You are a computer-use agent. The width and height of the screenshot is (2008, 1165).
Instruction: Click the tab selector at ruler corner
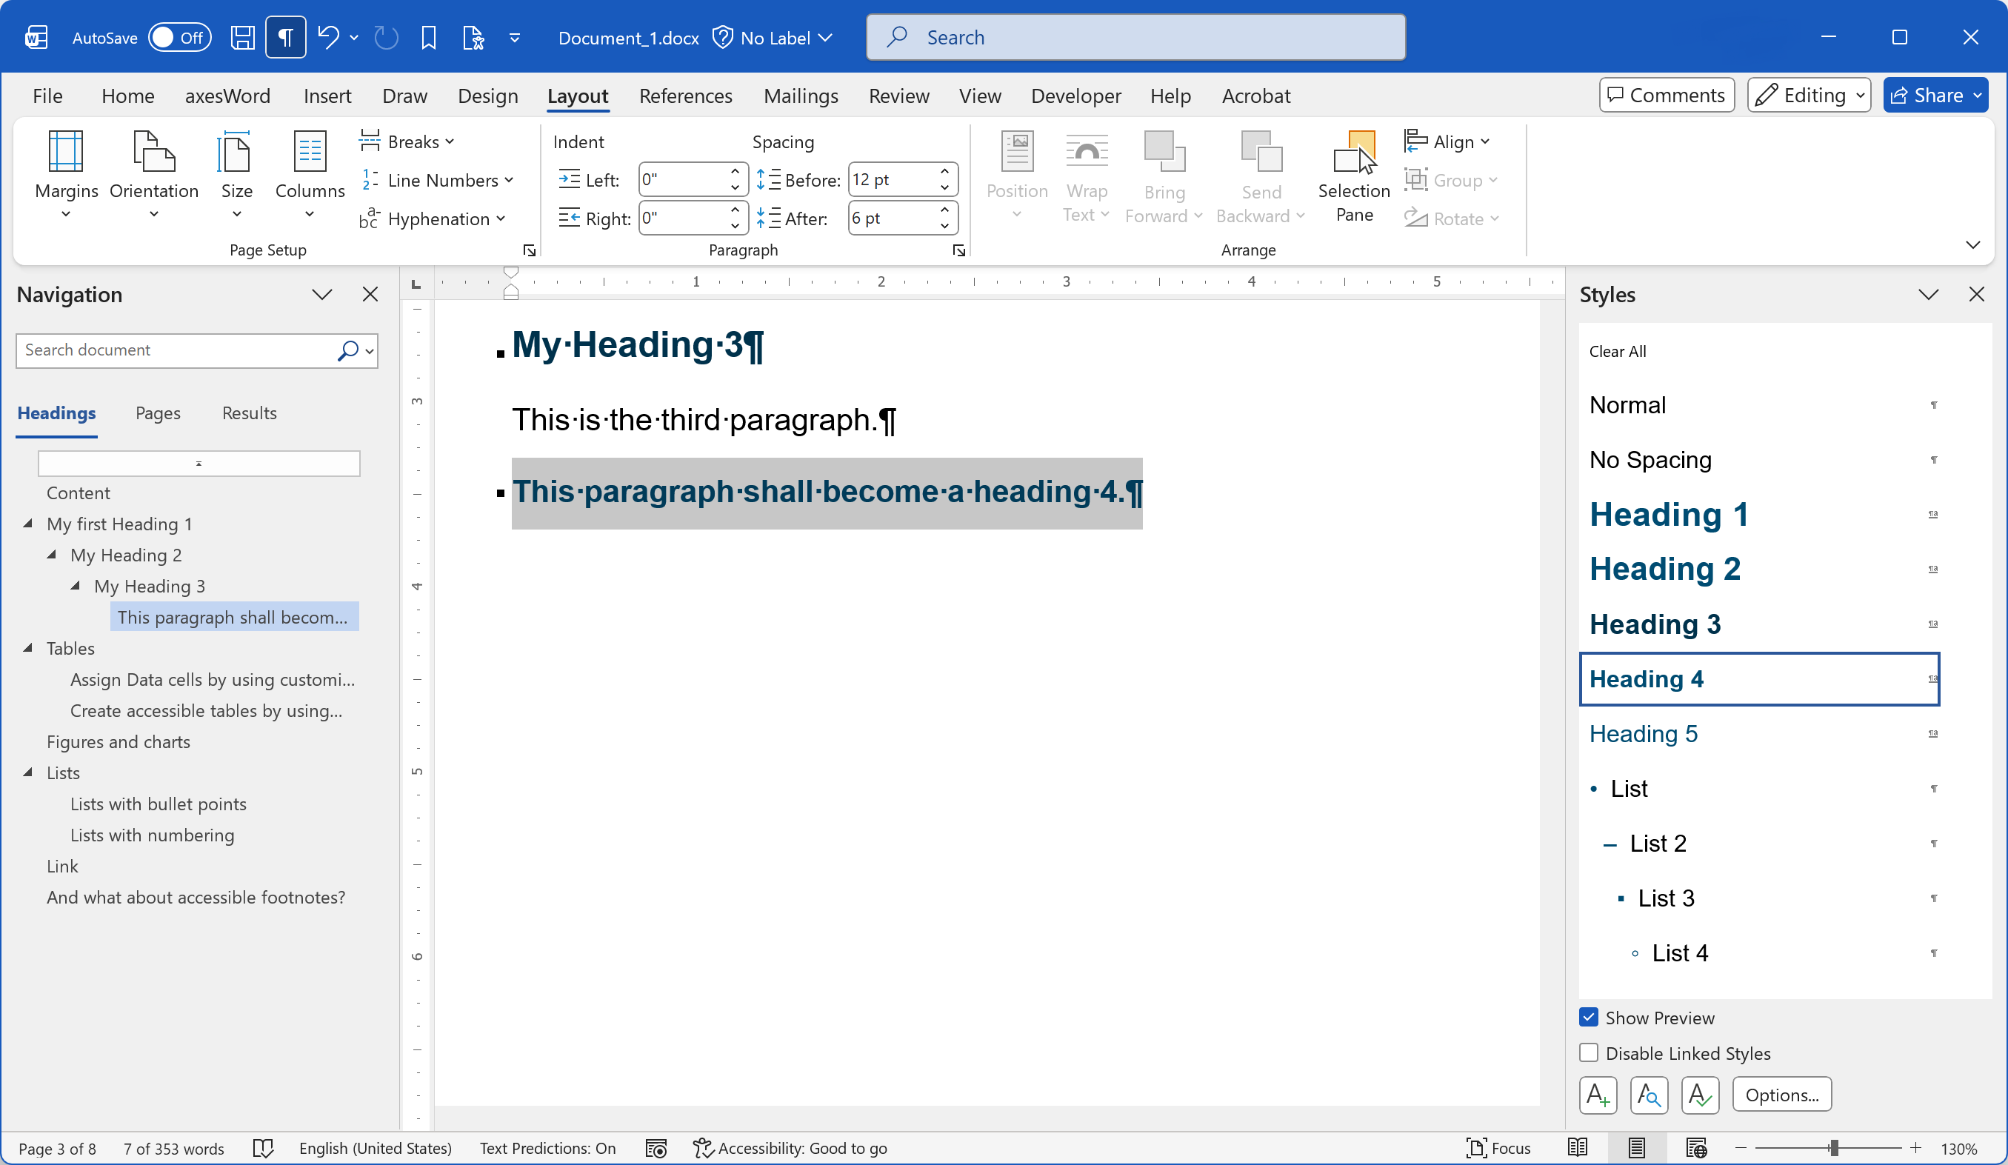click(x=416, y=284)
